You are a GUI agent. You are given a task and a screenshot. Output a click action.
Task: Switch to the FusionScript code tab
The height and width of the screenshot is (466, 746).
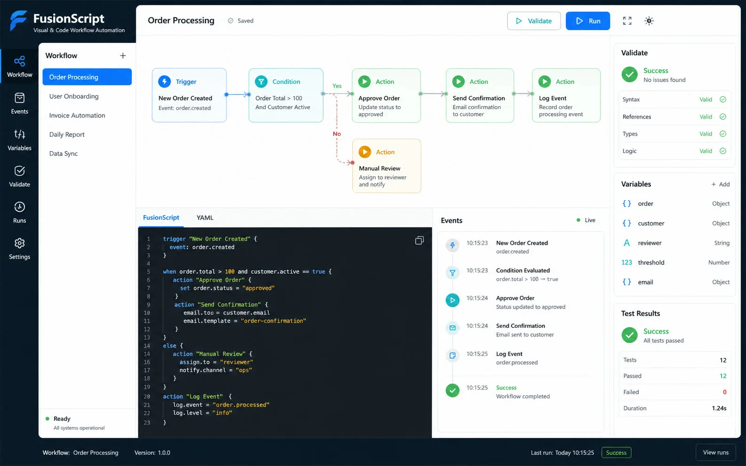coord(161,217)
